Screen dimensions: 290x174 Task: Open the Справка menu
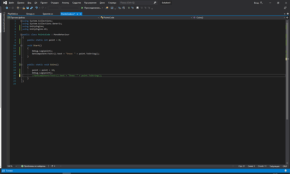pyautogui.click(x=112, y=3)
